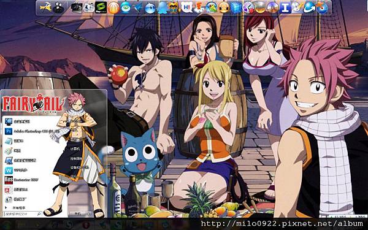Open 运行 (Run) in Start menu right column

[74, 176]
